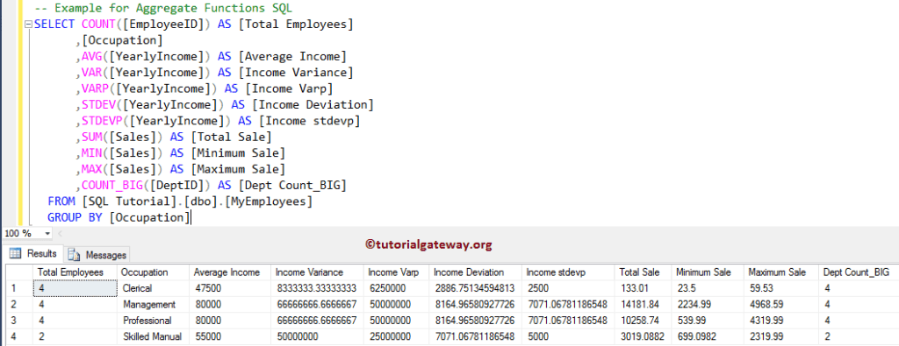Click the 2234.99 Minimum Sale cell
The width and height of the screenshot is (899, 346).
708,304
